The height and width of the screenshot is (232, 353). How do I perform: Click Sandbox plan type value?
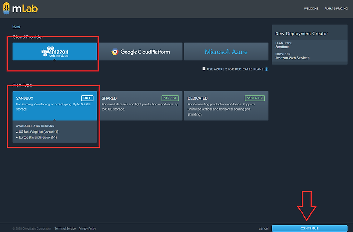282,47
